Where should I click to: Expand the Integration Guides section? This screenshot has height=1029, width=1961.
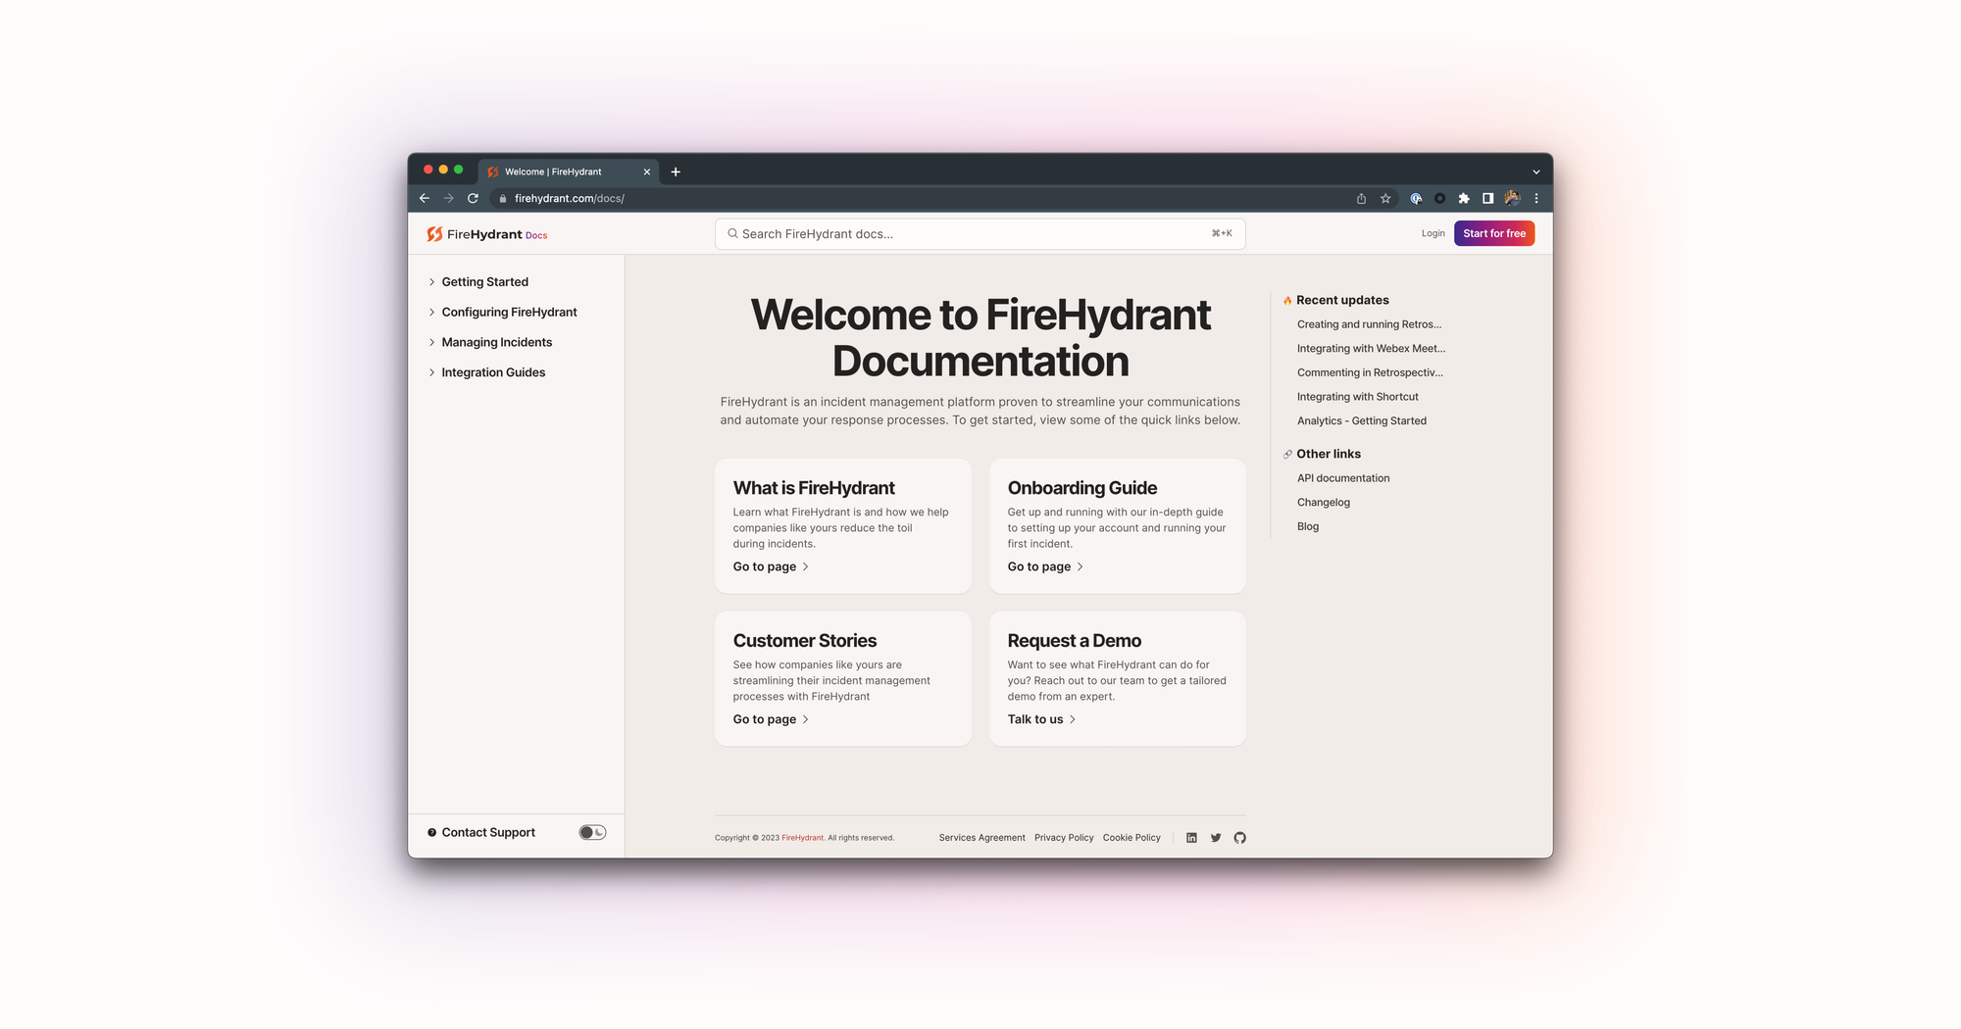(493, 372)
